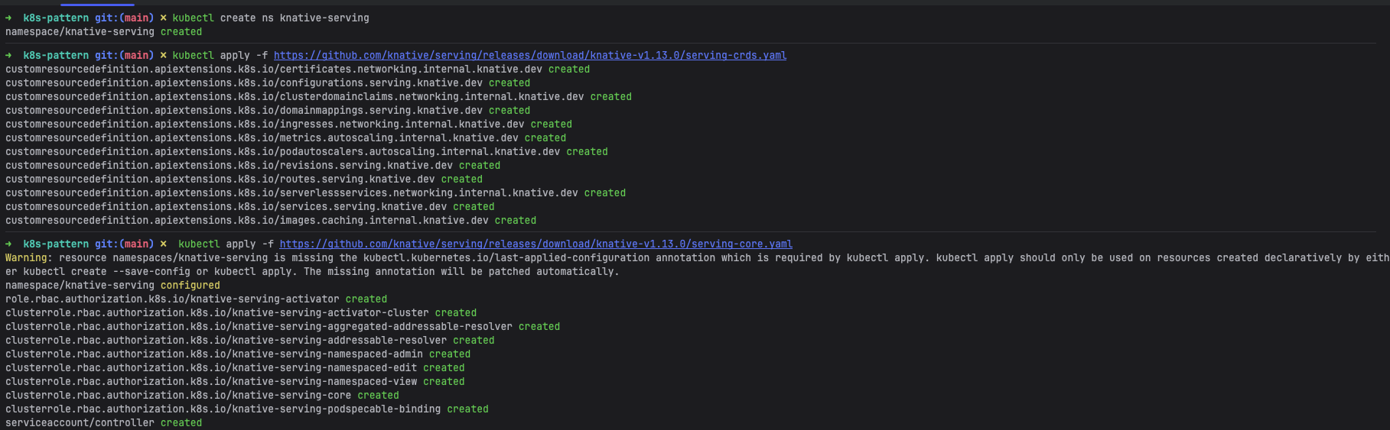Select the podautoscalers.autoscaling.internal.knative.dev line
Screen dimensions: 1390x430
pyautogui.click(x=307, y=151)
